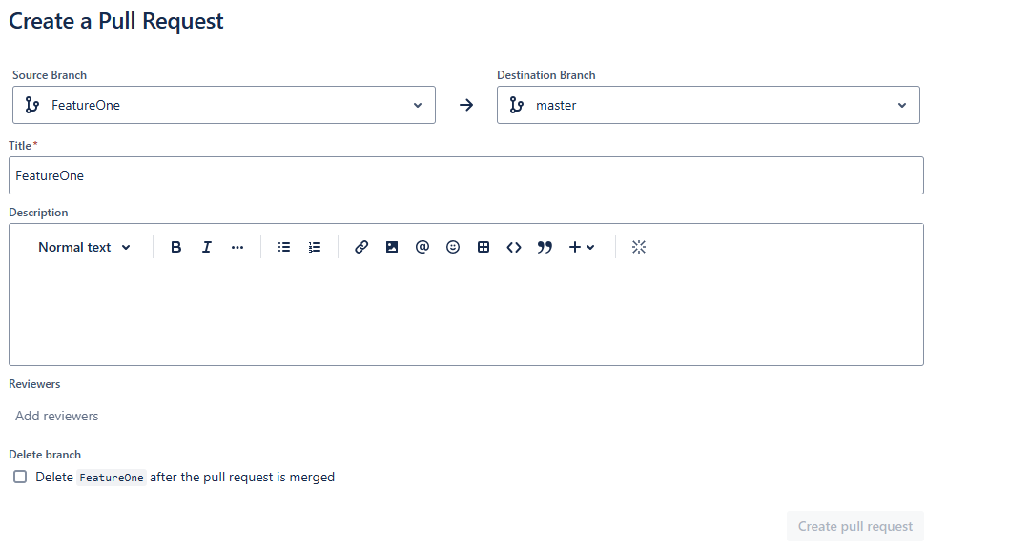
Task: Toggle bold formatting in description toolbar
Action: coord(175,247)
